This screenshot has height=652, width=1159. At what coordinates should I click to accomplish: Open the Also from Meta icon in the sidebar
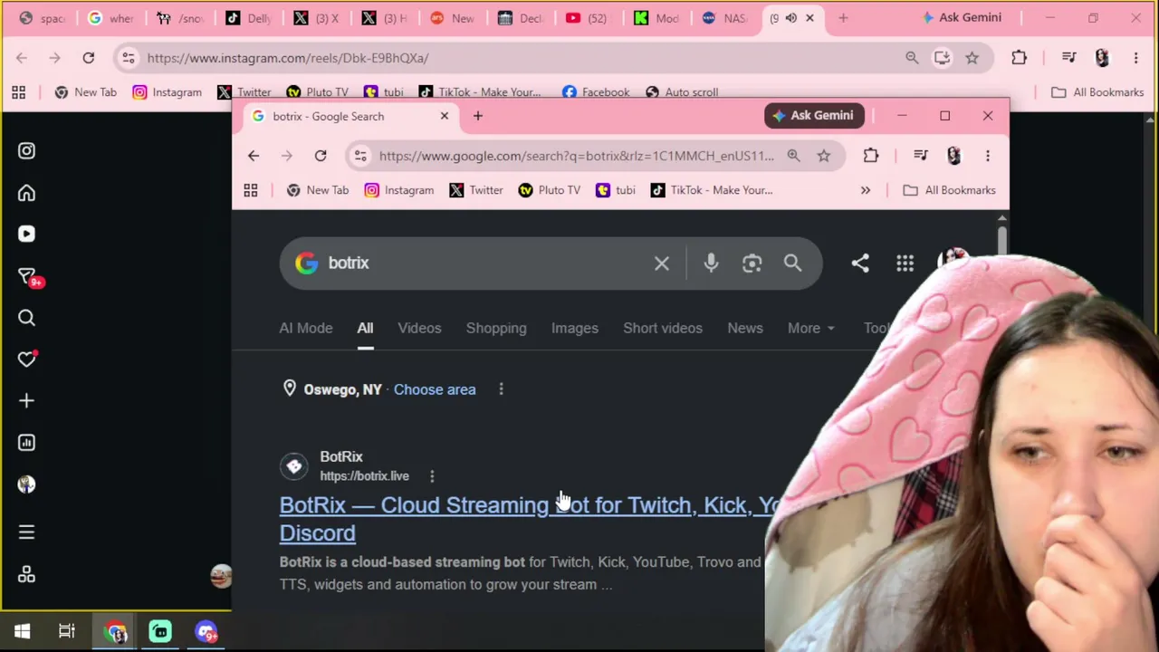click(26, 575)
